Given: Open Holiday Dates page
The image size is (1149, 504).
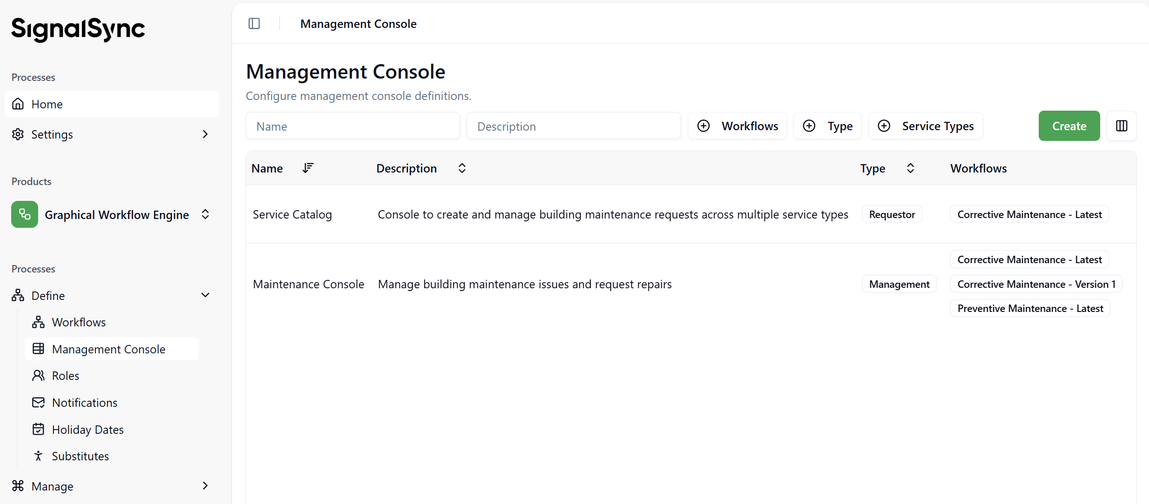Looking at the screenshot, I should click(x=112, y=429).
